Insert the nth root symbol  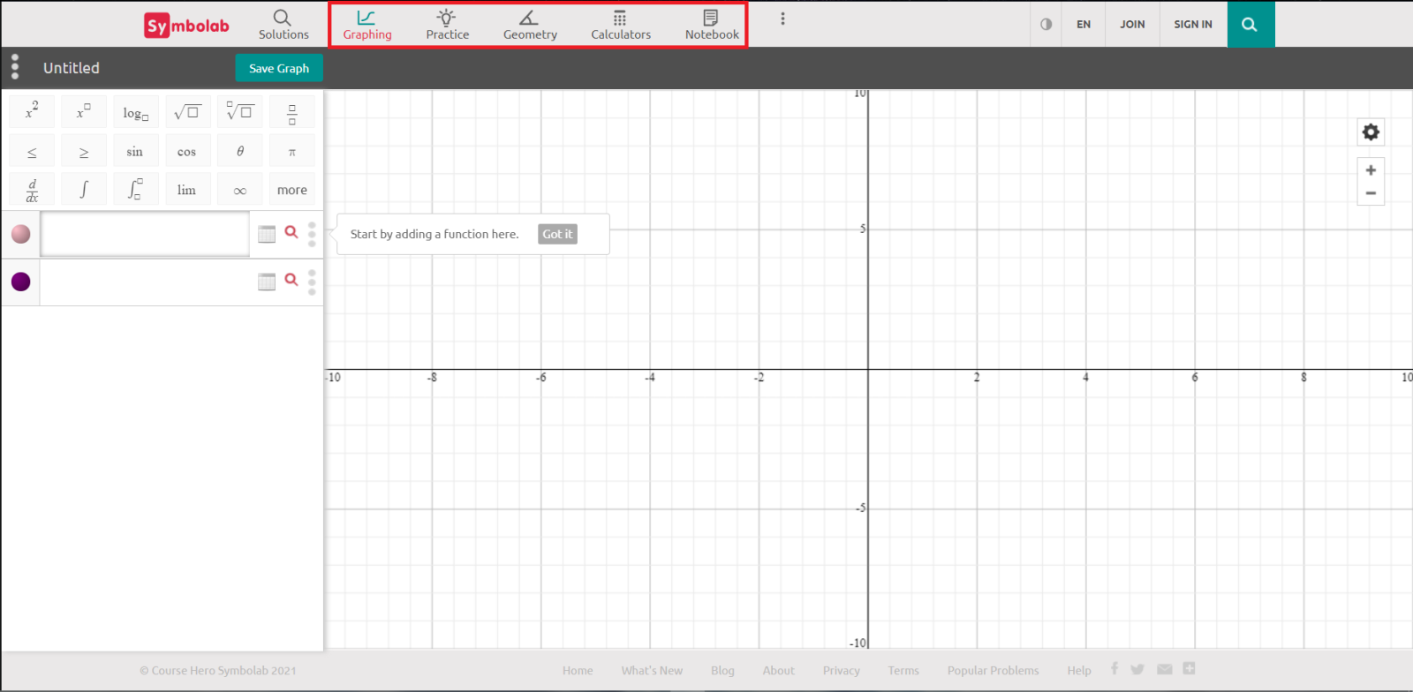tap(240, 112)
